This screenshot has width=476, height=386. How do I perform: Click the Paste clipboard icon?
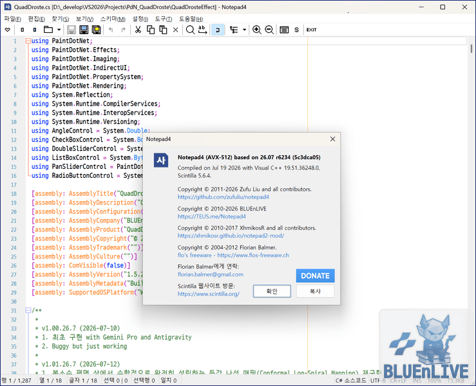point(163,30)
